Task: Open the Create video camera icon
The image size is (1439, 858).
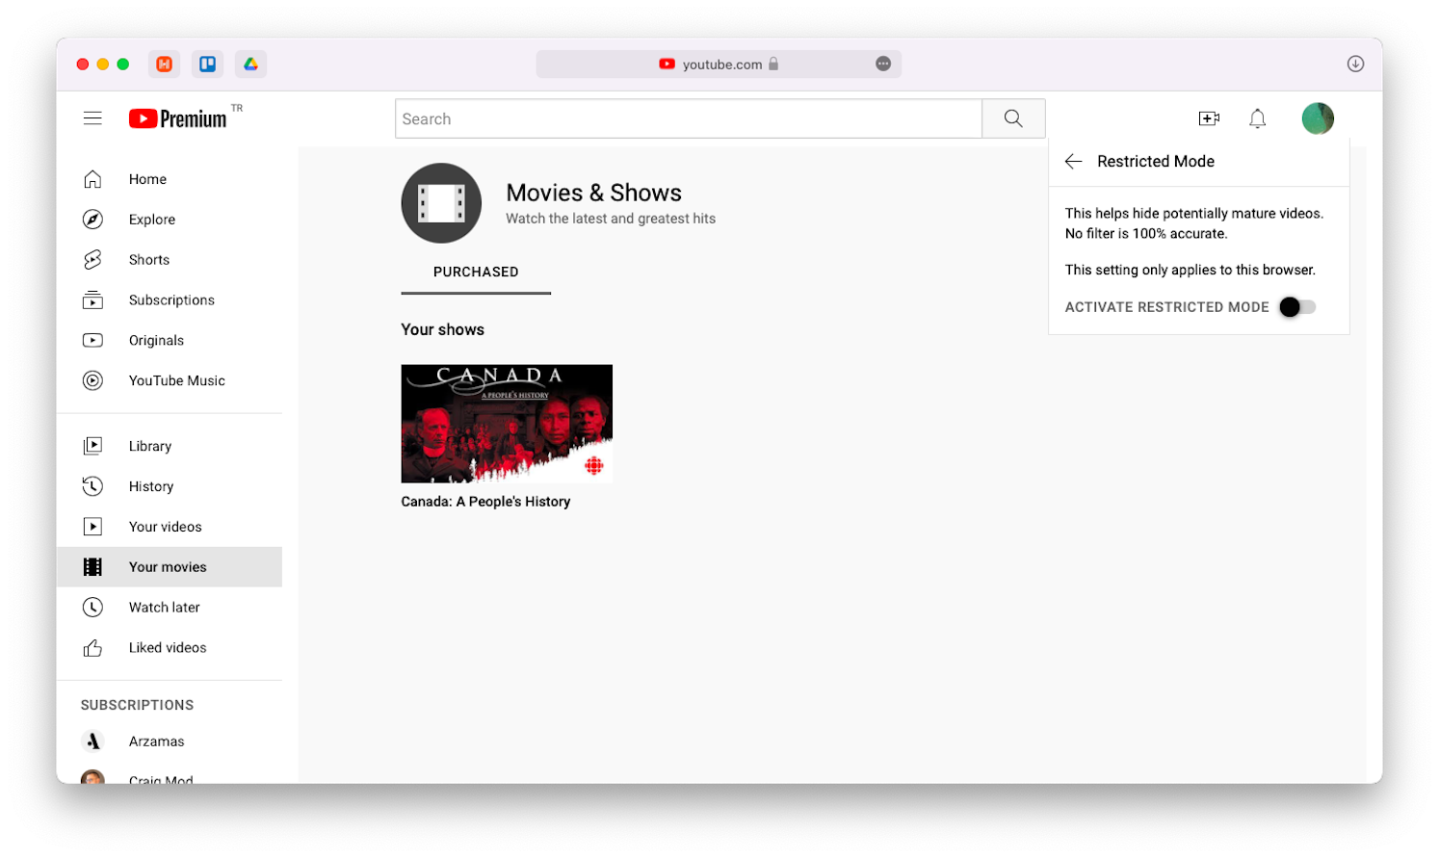Action: (x=1209, y=118)
